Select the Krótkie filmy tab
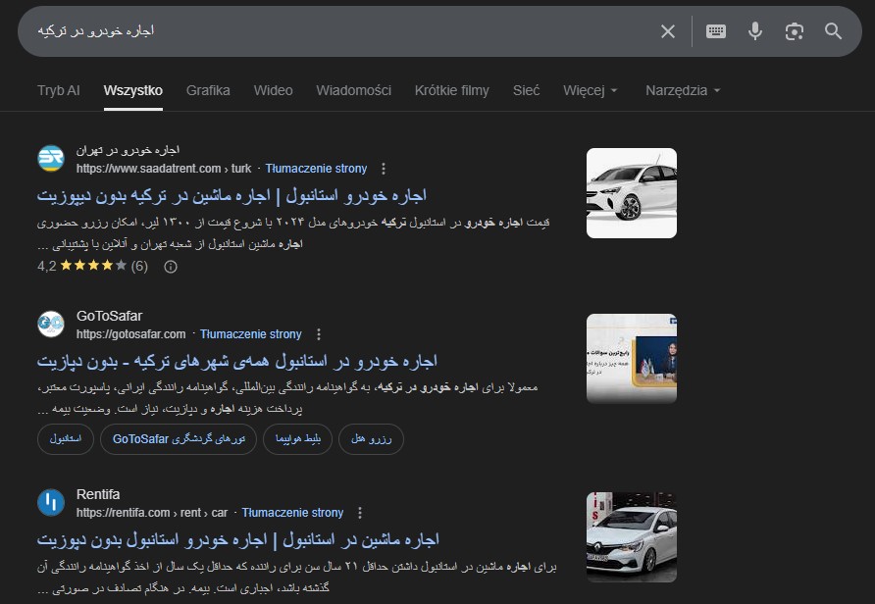Viewport: 875px width, 604px height. (451, 90)
